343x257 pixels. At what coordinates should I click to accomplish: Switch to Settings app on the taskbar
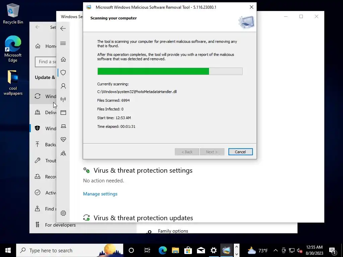coord(213,250)
